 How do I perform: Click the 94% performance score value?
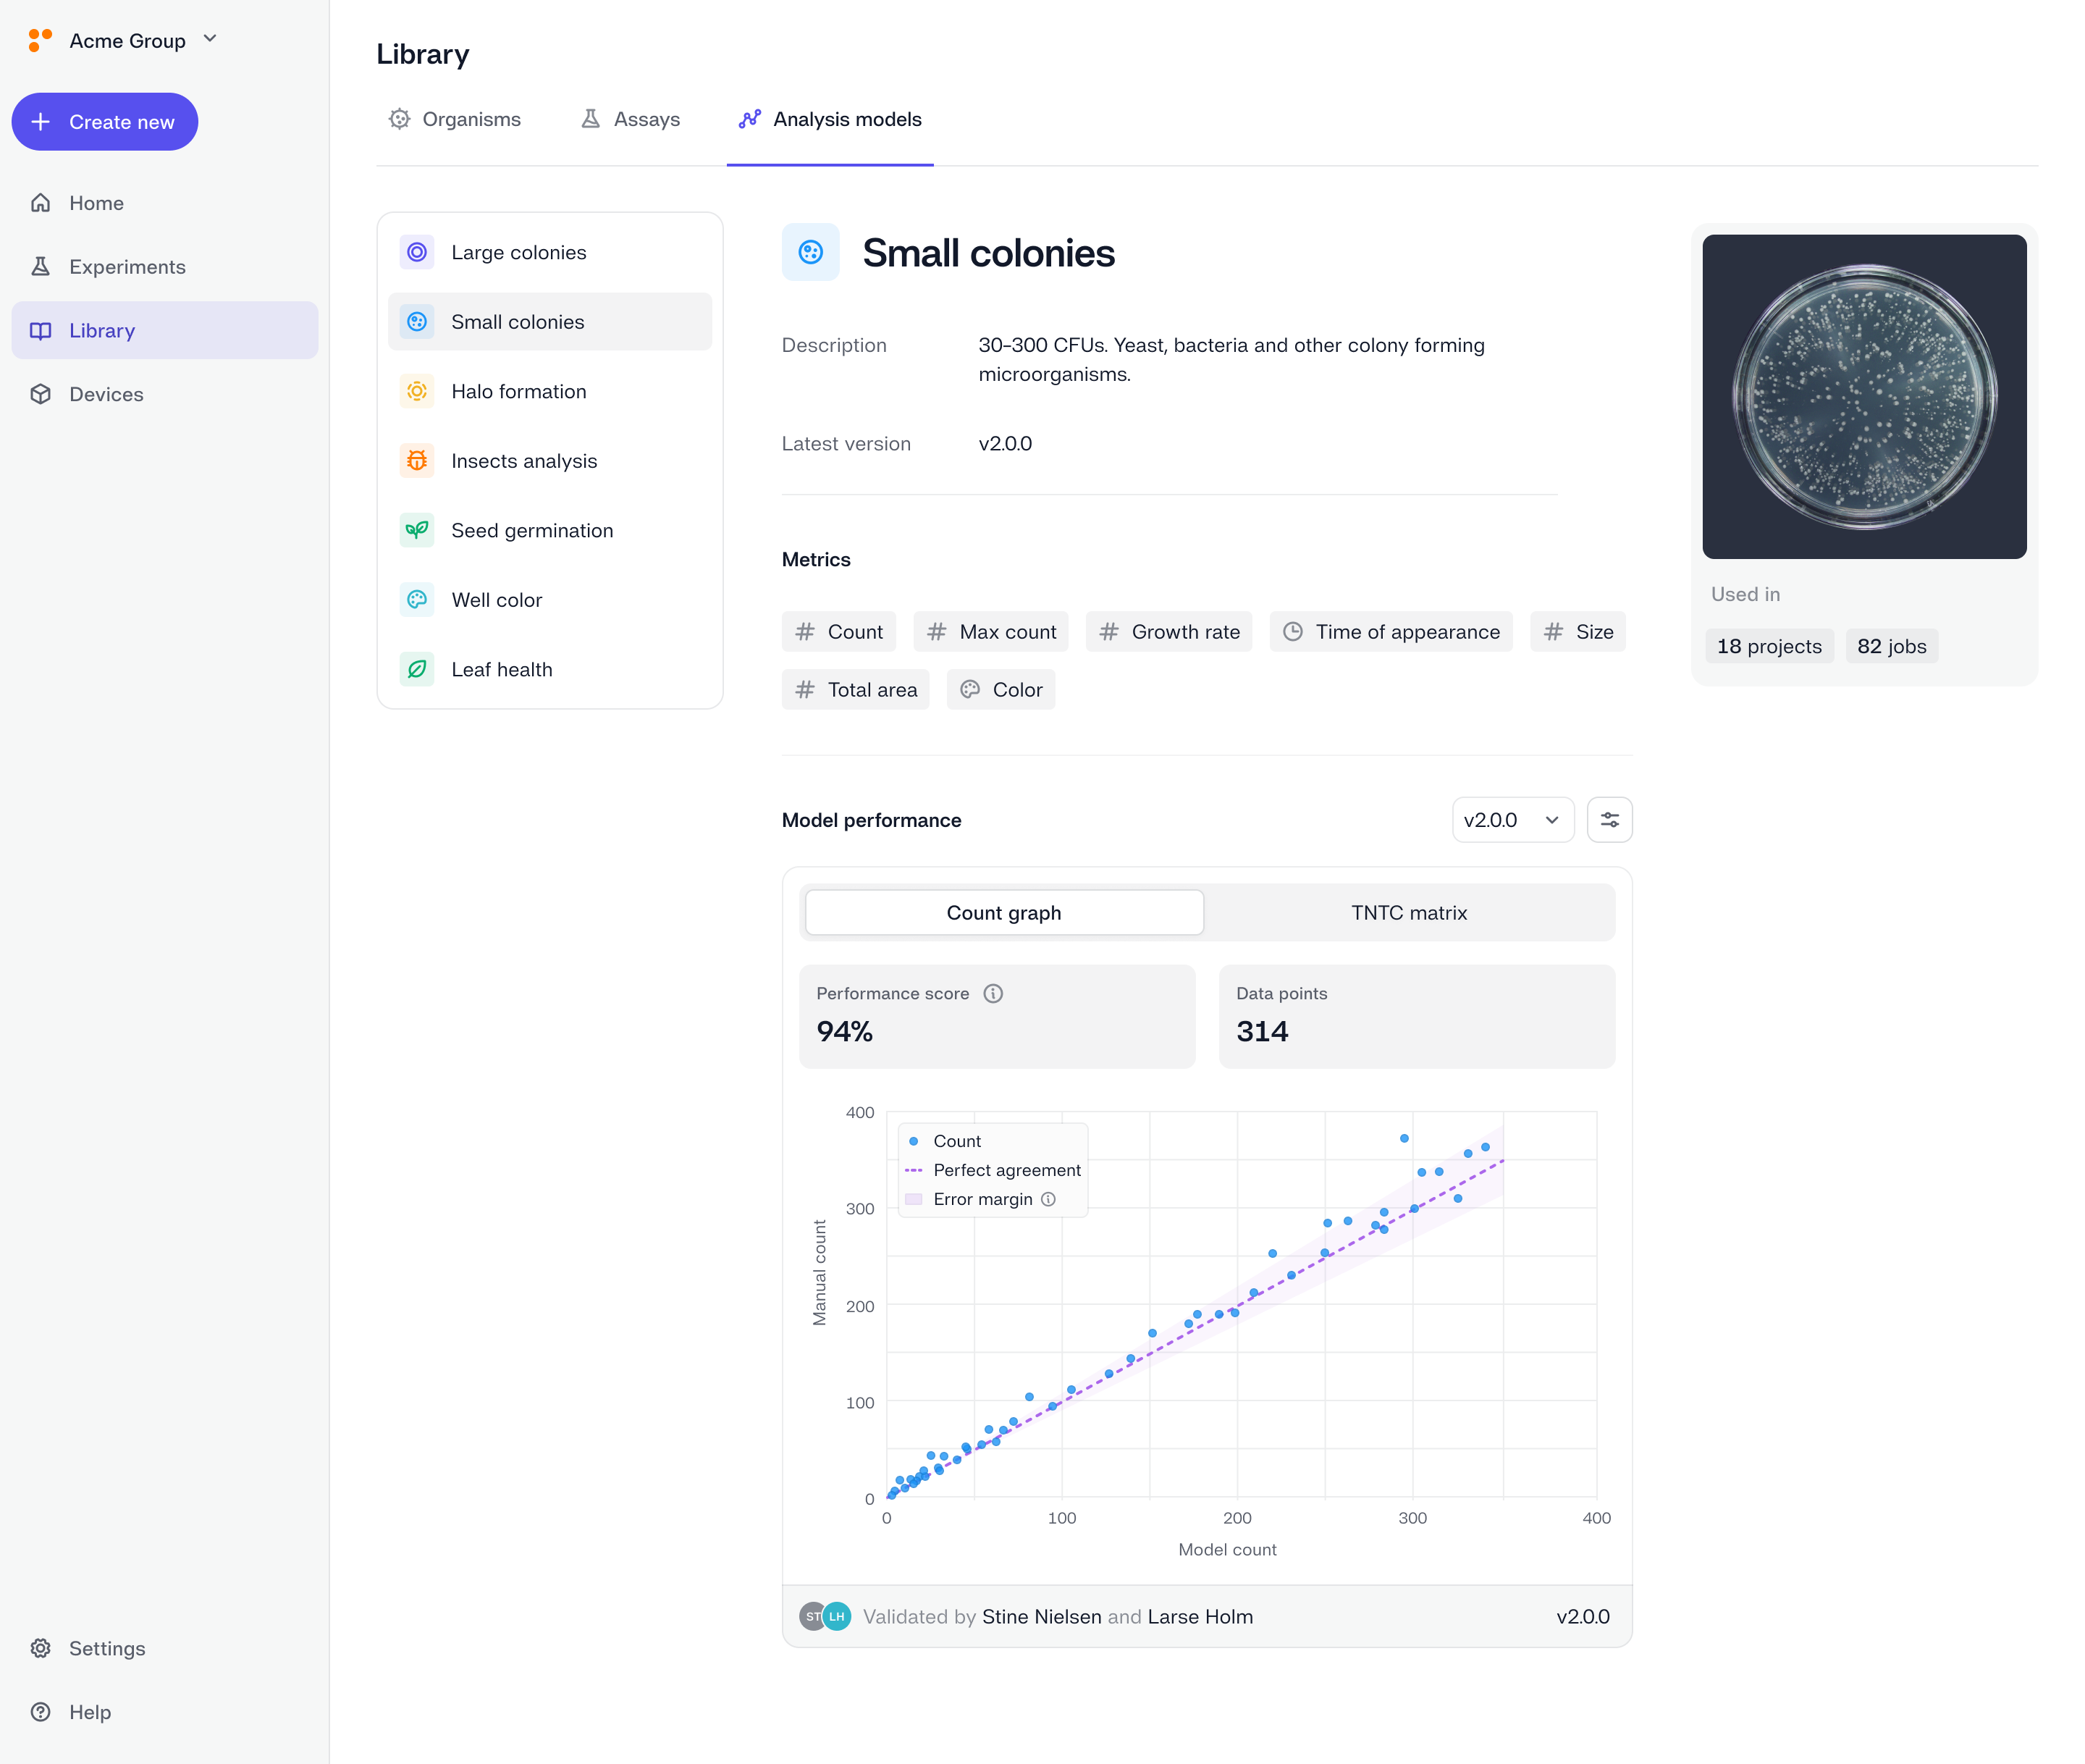click(x=845, y=1031)
